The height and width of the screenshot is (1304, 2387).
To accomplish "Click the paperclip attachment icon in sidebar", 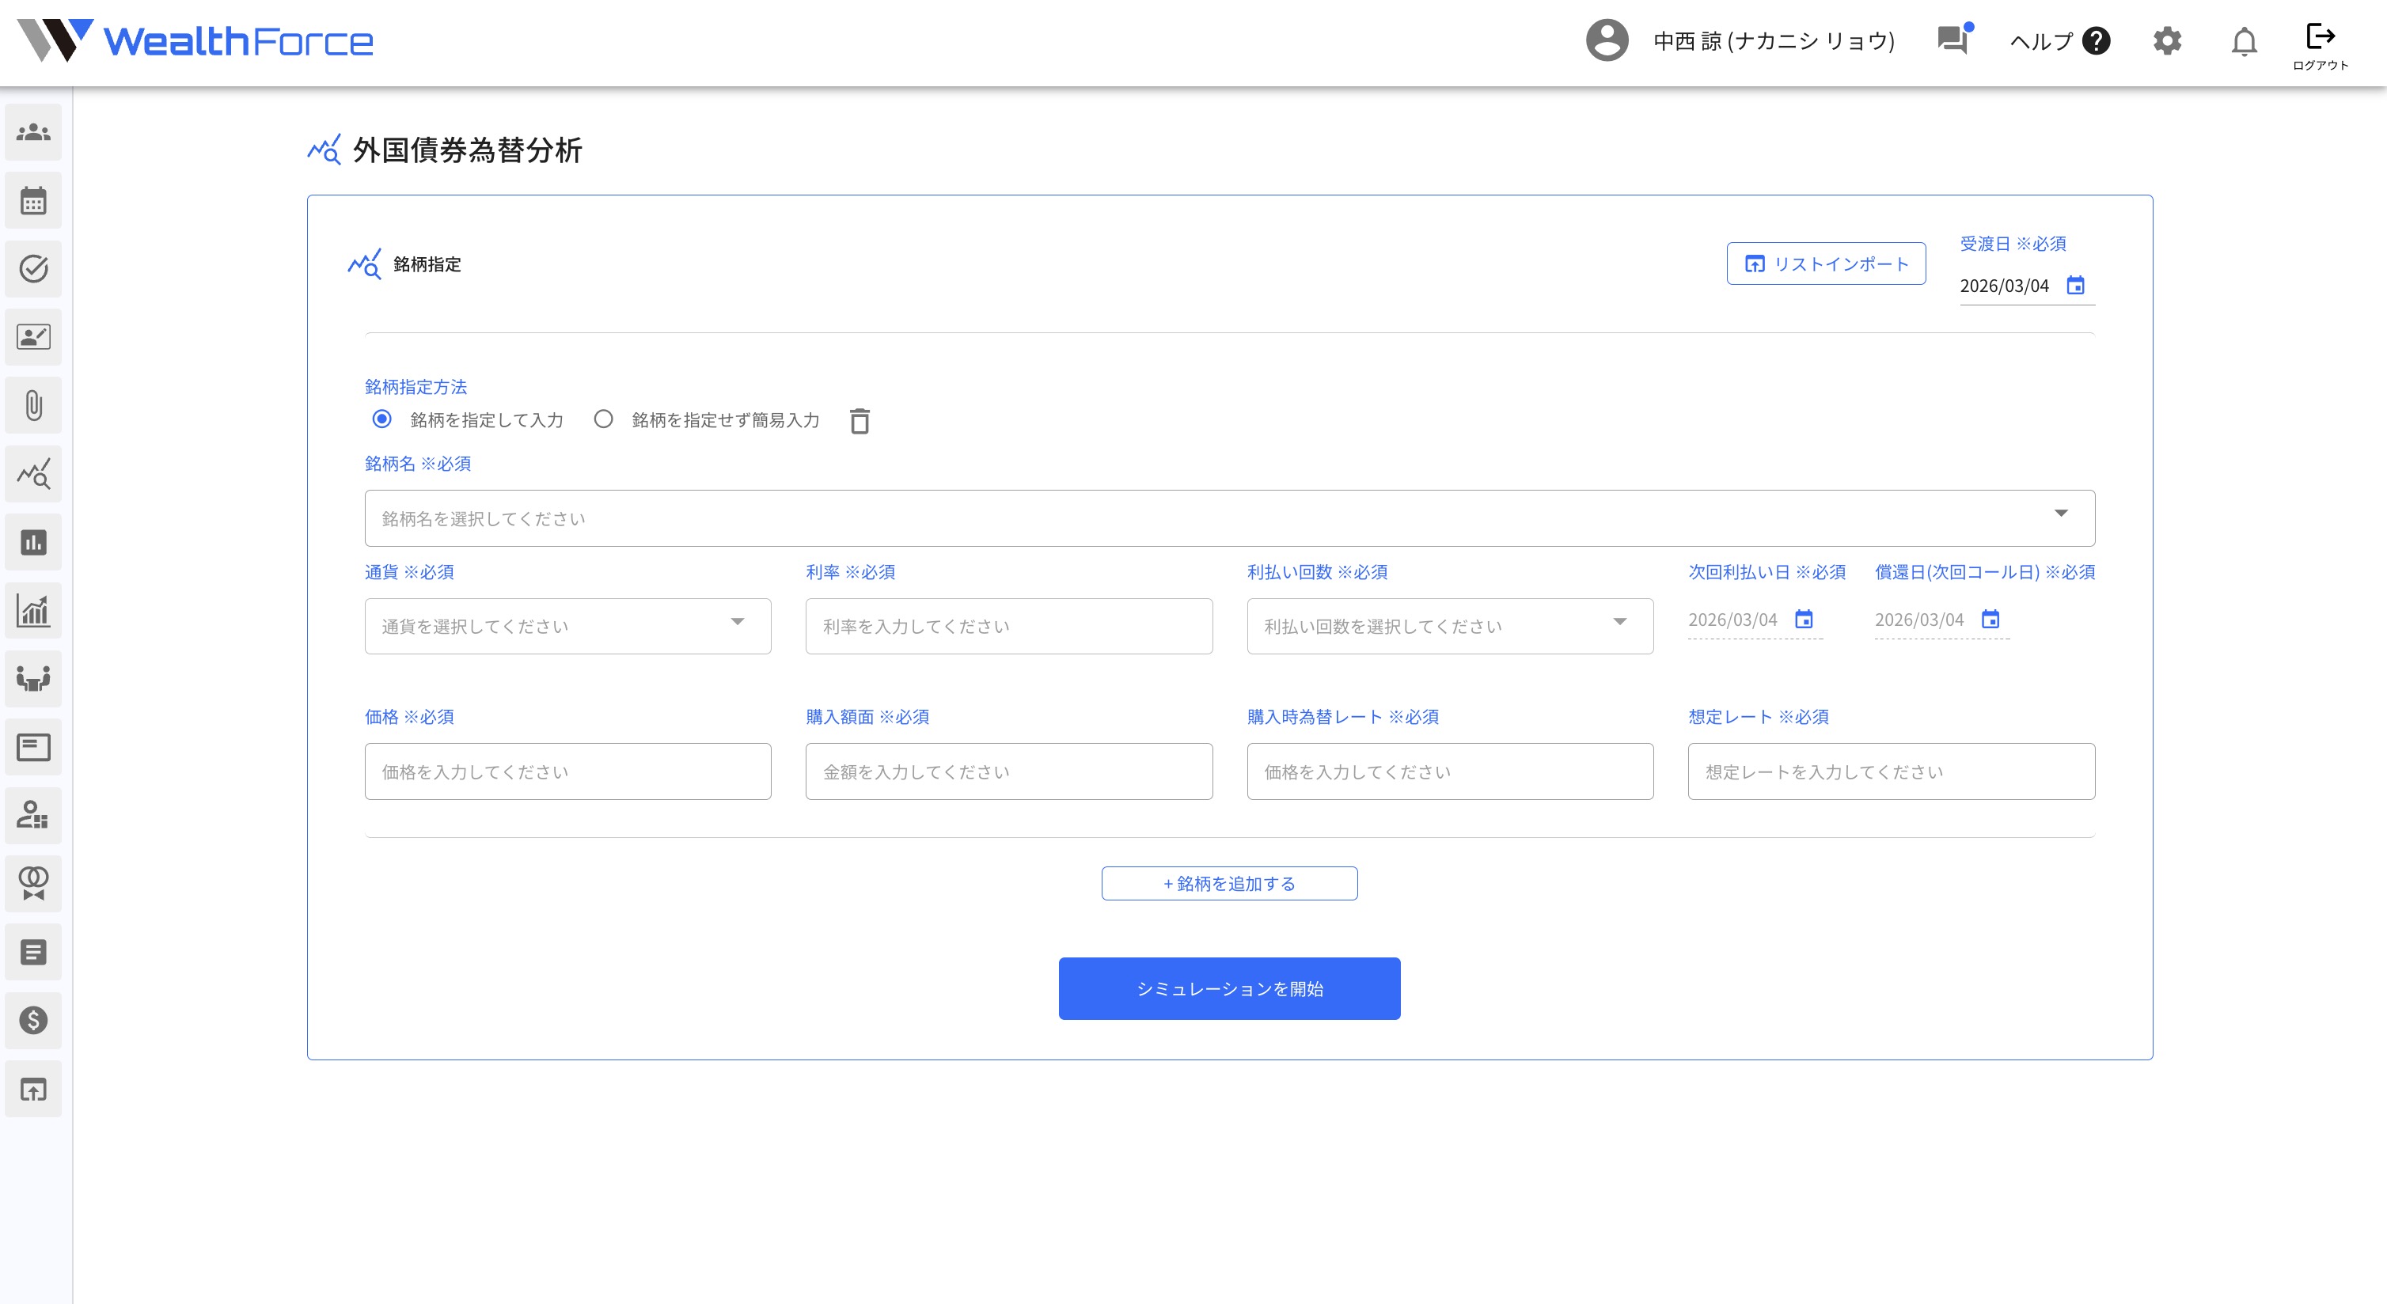I will [x=33, y=404].
